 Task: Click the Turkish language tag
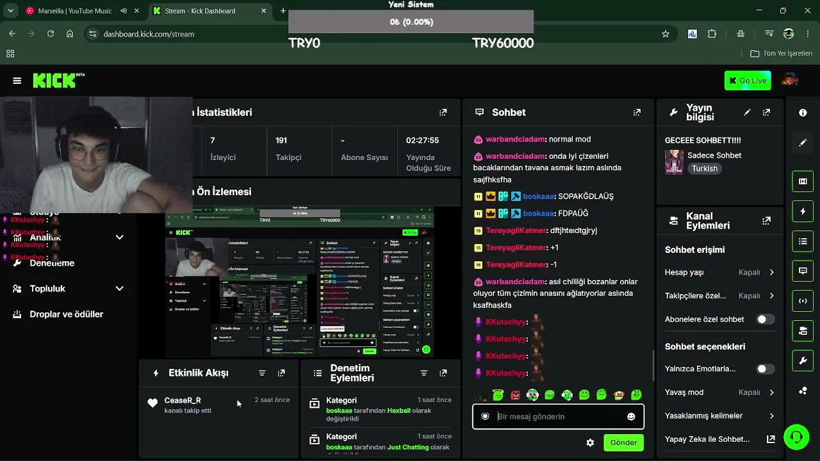tap(704, 168)
